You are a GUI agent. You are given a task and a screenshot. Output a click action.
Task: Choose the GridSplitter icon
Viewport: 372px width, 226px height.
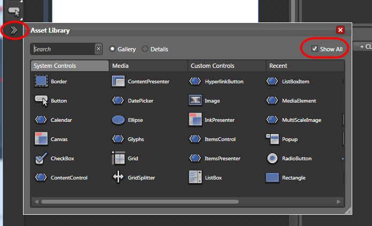pyautogui.click(x=118, y=177)
